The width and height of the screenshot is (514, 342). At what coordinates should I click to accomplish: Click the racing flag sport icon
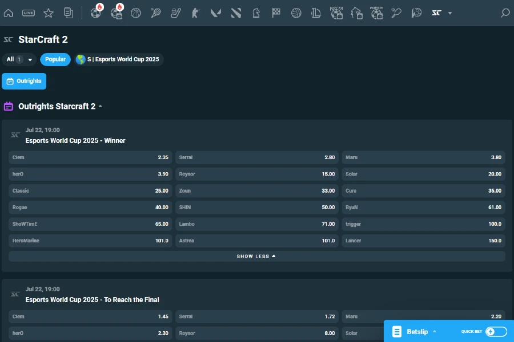click(x=276, y=13)
